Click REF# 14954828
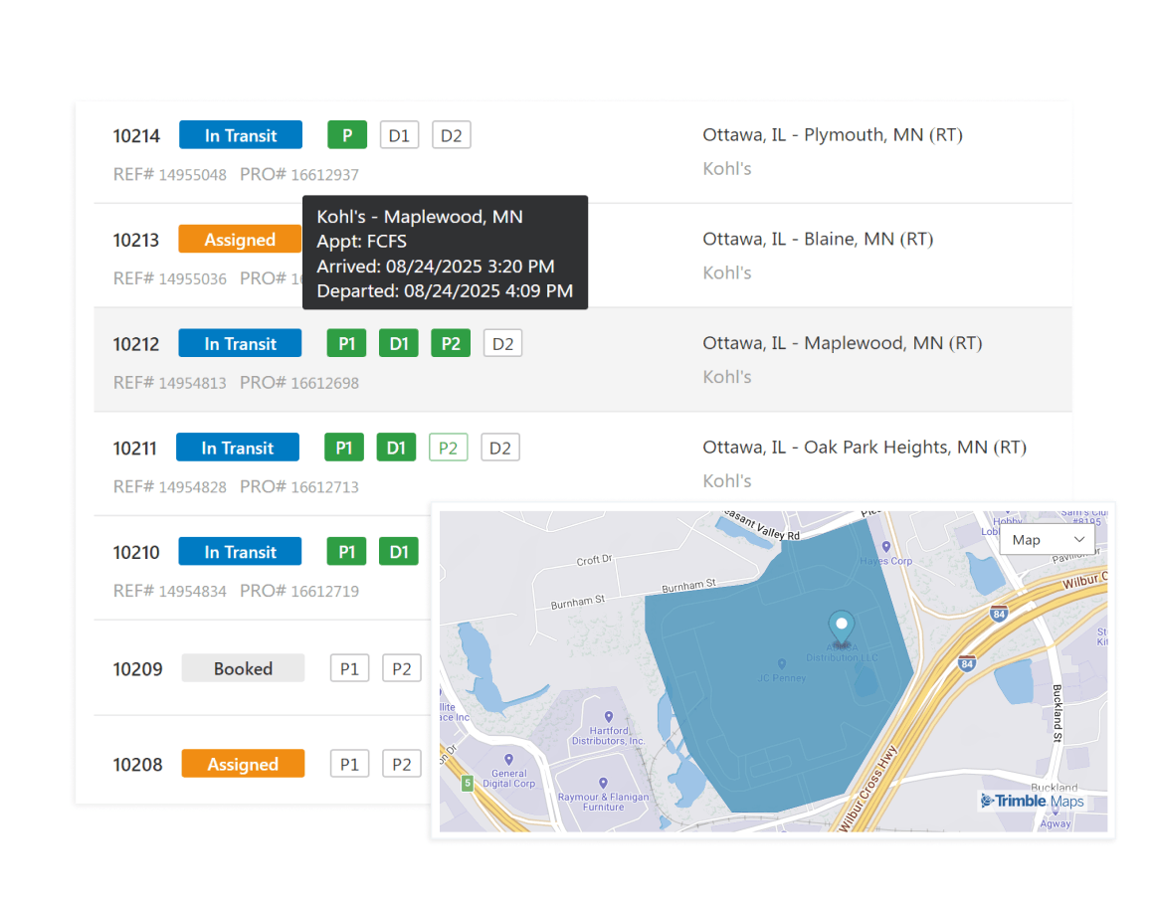The width and height of the screenshot is (1154, 905). pos(170,487)
